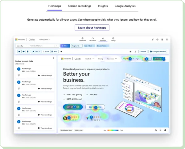The image size is (185, 149).
Task: Expand the Segments dropdown
Action: [x=77, y=46]
